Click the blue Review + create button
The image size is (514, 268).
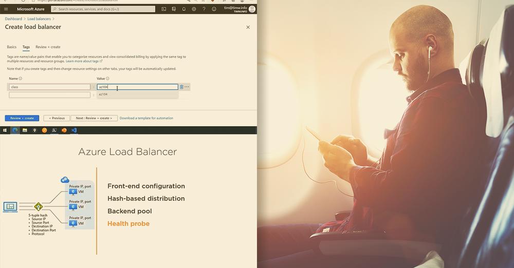click(22, 118)
